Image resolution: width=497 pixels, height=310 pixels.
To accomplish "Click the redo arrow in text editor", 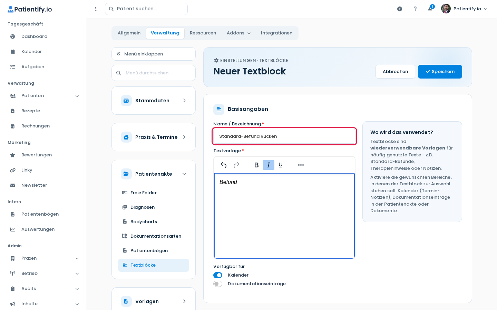I will coord(236,165).
